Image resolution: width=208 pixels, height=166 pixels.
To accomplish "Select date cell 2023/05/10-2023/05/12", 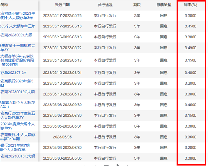I will [x=62, y=94].
